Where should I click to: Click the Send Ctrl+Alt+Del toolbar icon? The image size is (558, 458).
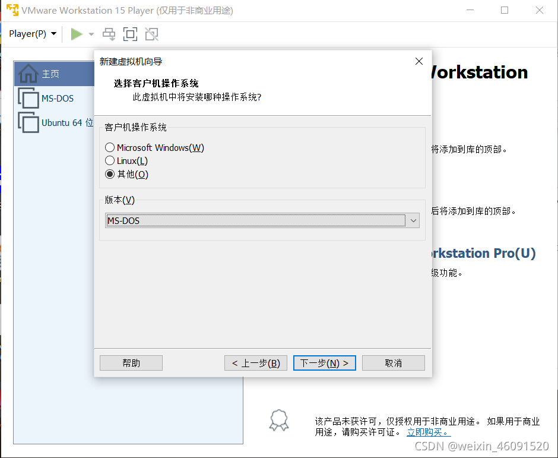[x=109, y=34]
